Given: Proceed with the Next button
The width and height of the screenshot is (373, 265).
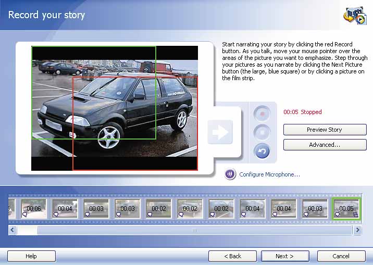Looking at the screenshot, I should click(x=285, y=256).
